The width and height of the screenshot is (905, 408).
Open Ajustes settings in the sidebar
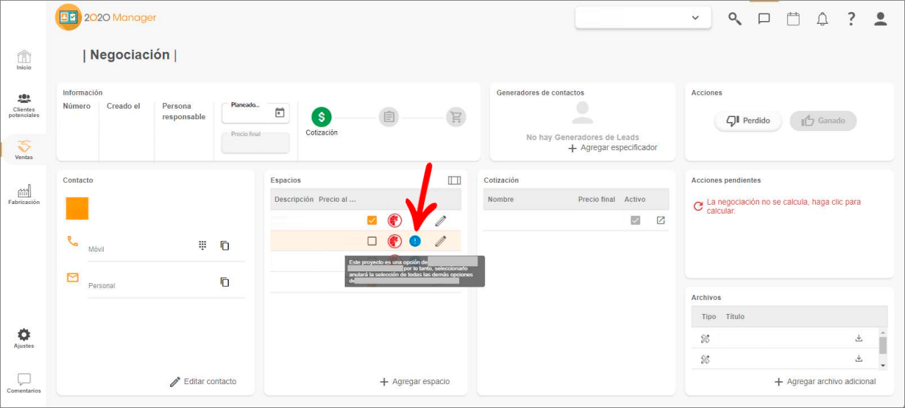24,338
